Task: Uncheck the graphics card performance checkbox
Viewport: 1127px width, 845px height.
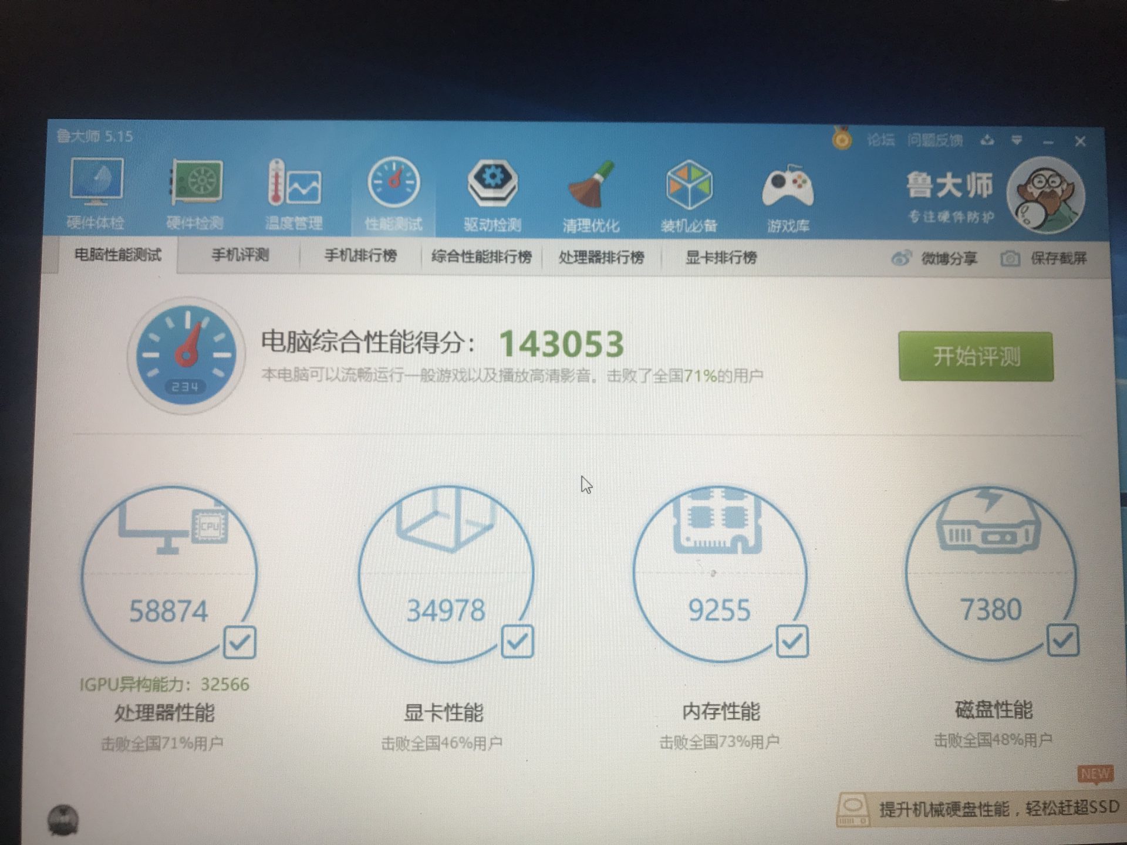Action: tap(517, 641)
